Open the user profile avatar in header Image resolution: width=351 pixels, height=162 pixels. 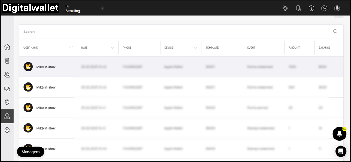tap(337, 8)
